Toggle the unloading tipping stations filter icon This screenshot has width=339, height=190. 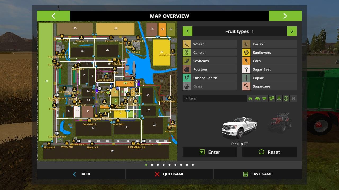click(x=279, y=98)
